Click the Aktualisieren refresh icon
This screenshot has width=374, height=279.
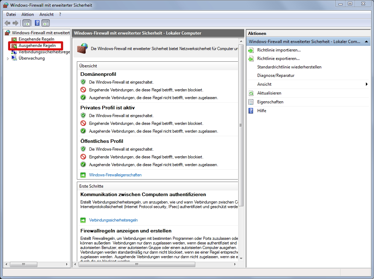tap(251, 93)
